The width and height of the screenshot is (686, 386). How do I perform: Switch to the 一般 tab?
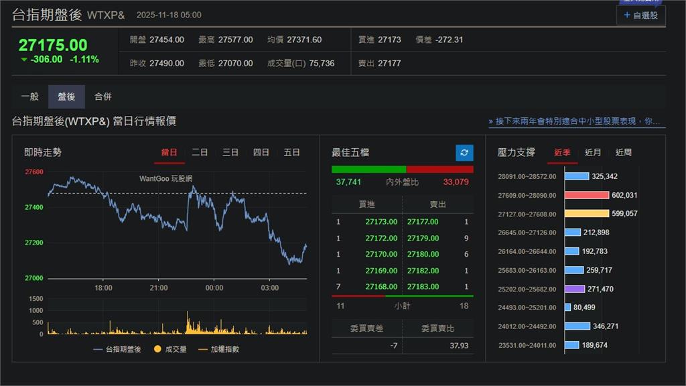coord(30,96)
